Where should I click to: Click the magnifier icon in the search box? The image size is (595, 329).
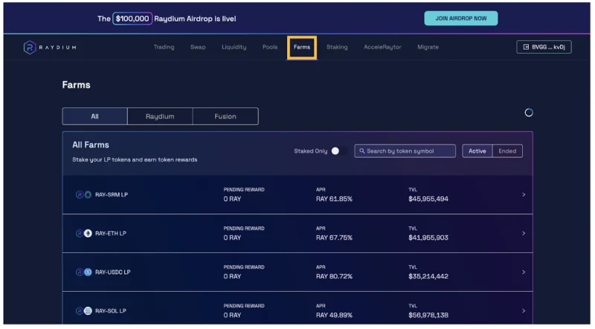point(362,151)
